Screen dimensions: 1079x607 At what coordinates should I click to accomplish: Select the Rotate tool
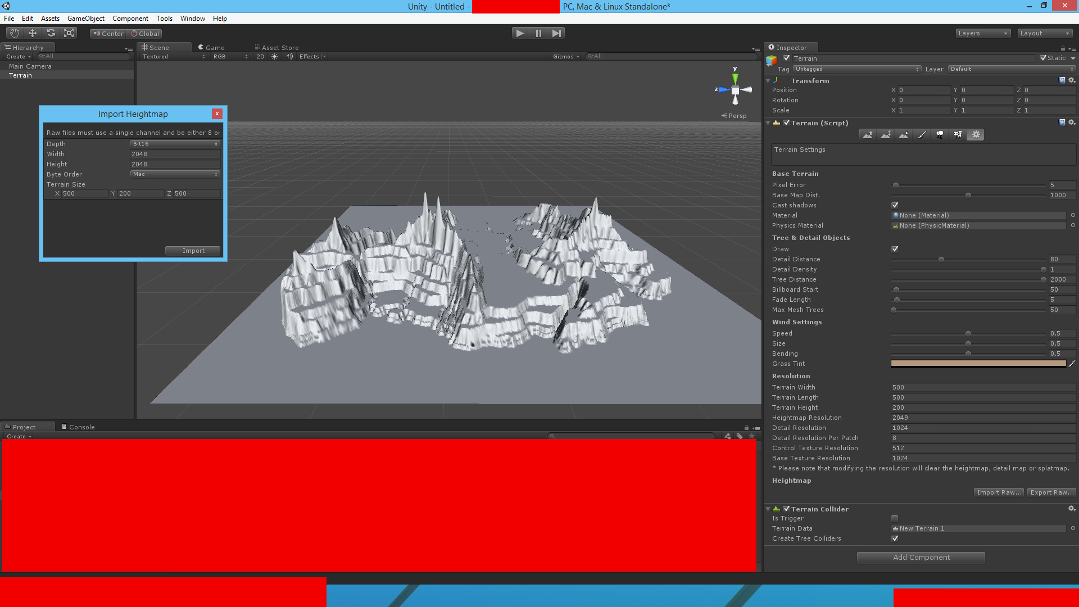[51, 33]
